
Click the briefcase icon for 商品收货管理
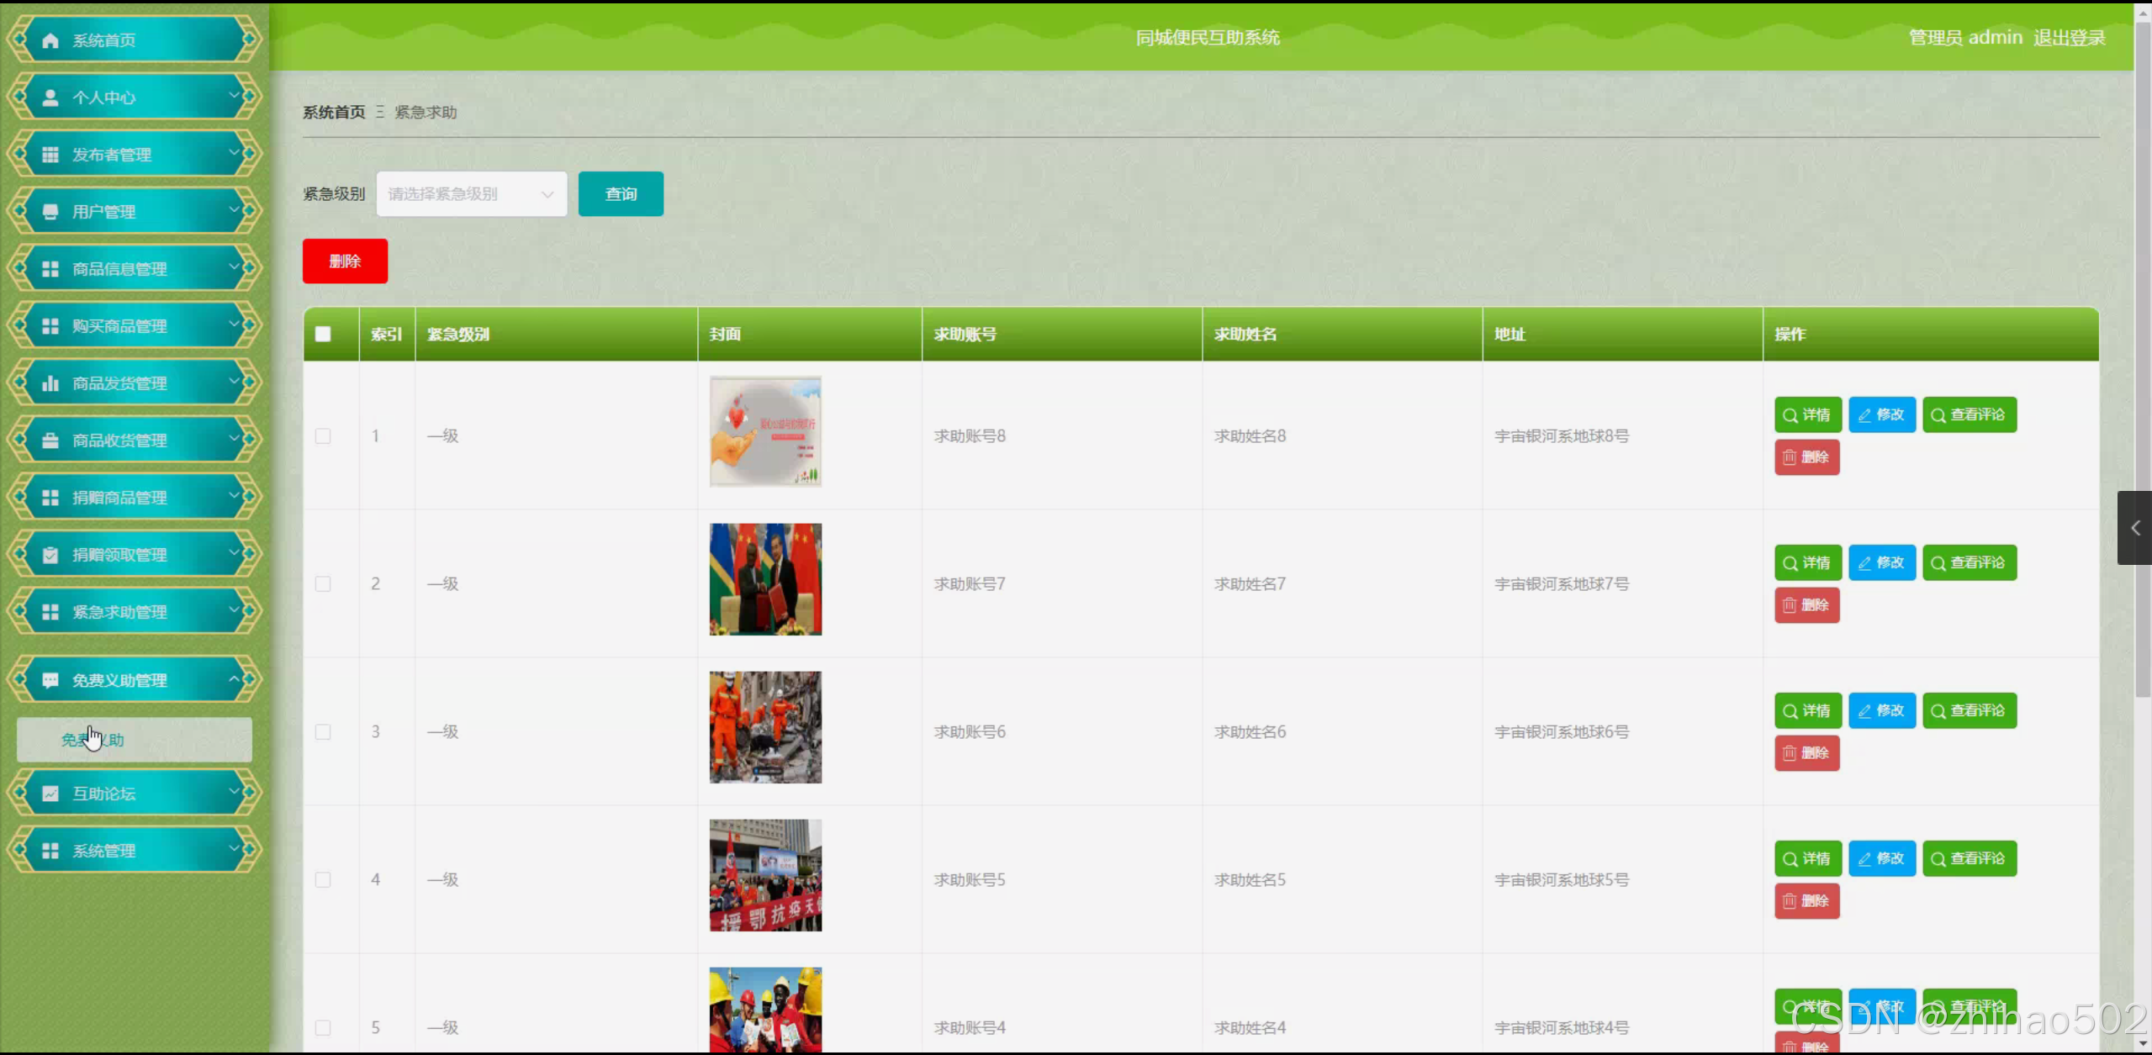click(50, 440)
